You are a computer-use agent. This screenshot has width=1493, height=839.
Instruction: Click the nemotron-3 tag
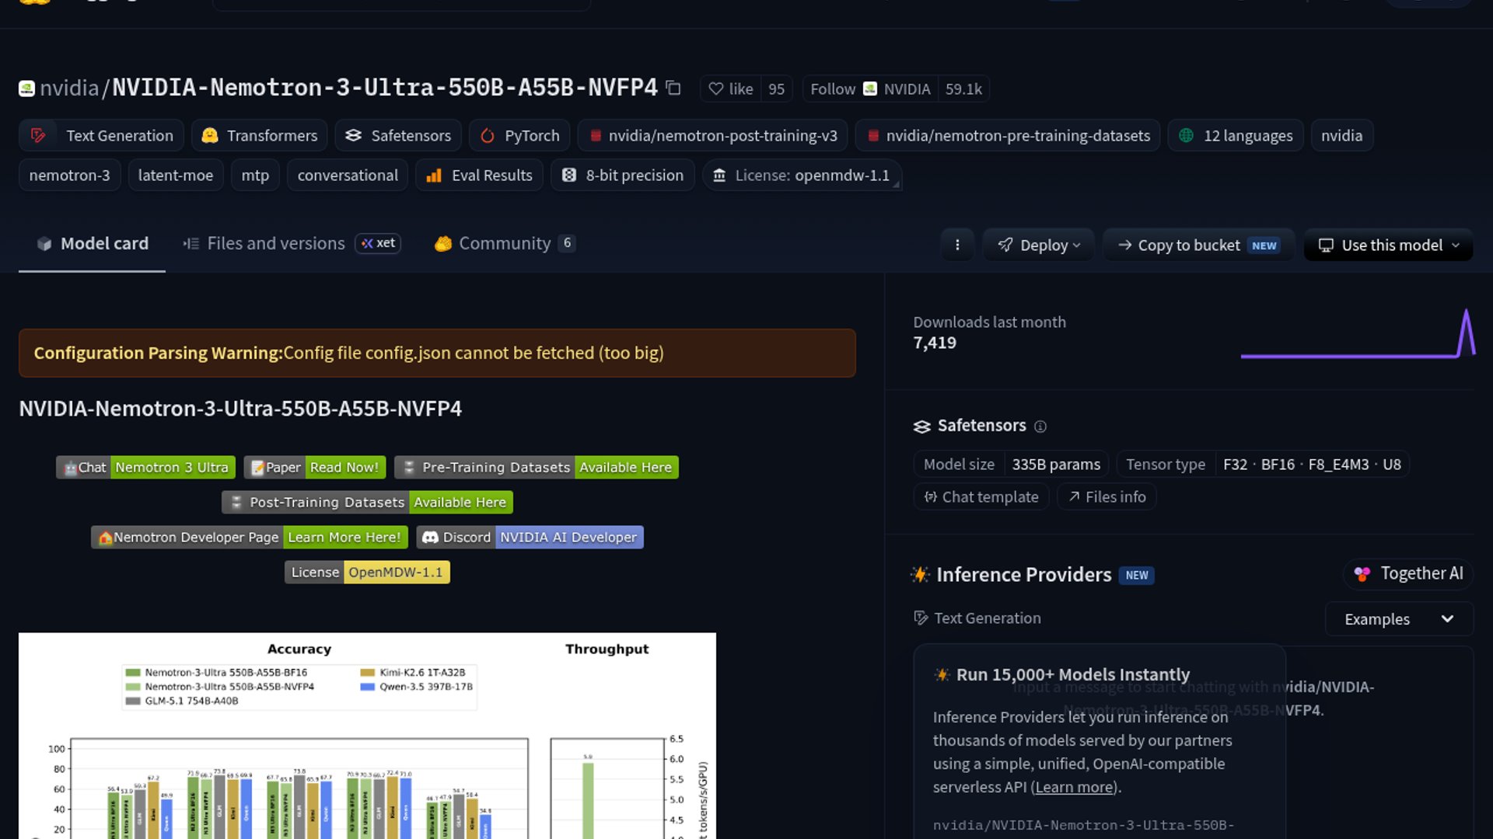tap(69, 176)
